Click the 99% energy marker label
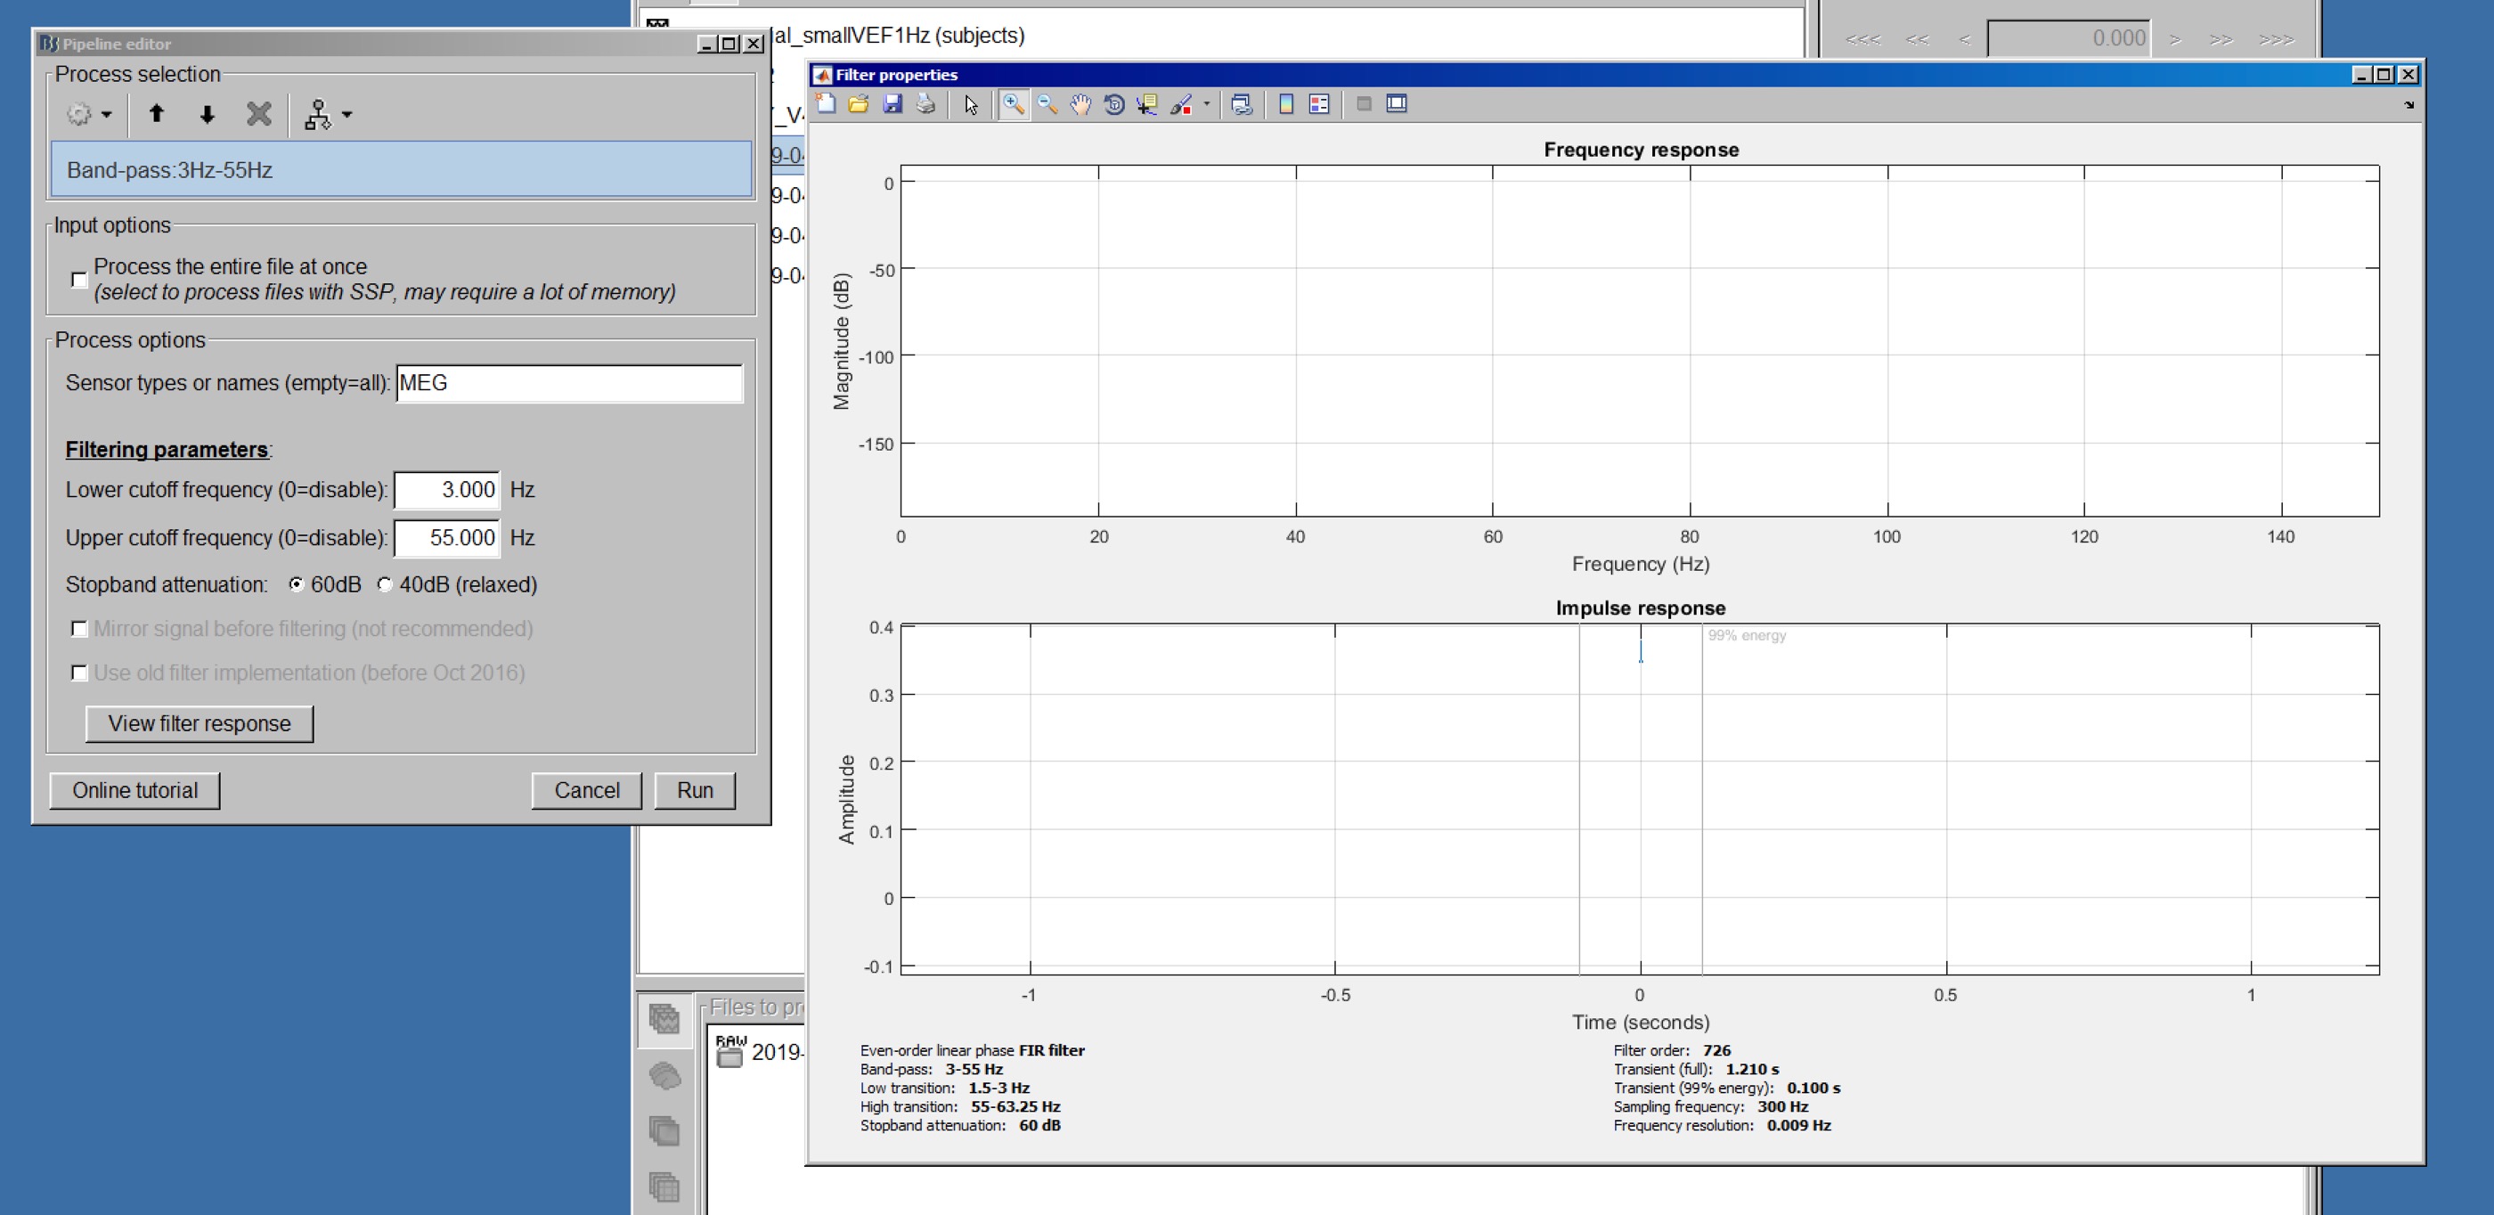 click(1747, 636)
